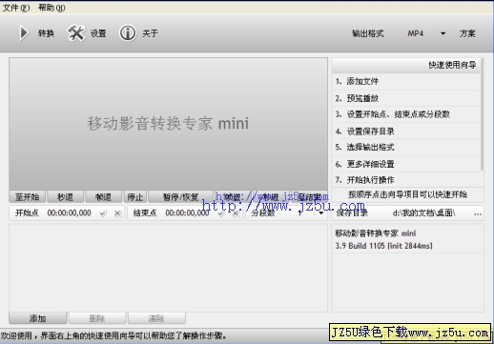
Task: Click the play triangle Convert icon
Action: [x=24, y=33]
